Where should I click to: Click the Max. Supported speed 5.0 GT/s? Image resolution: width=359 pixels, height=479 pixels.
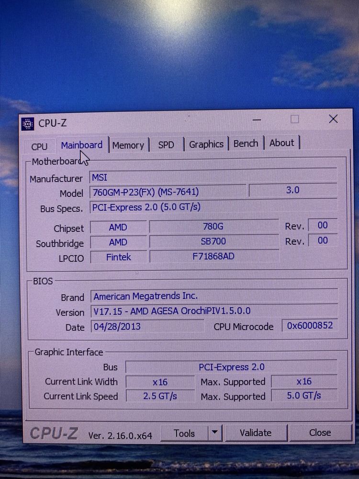304,396
